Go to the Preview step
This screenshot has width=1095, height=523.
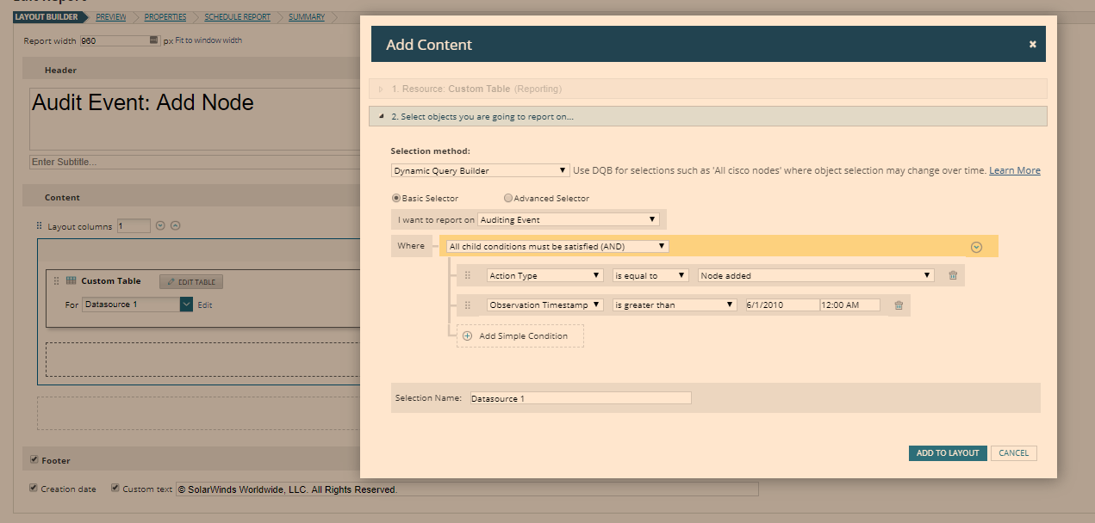pos(111,17)
